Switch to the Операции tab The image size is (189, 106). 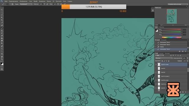164,40
